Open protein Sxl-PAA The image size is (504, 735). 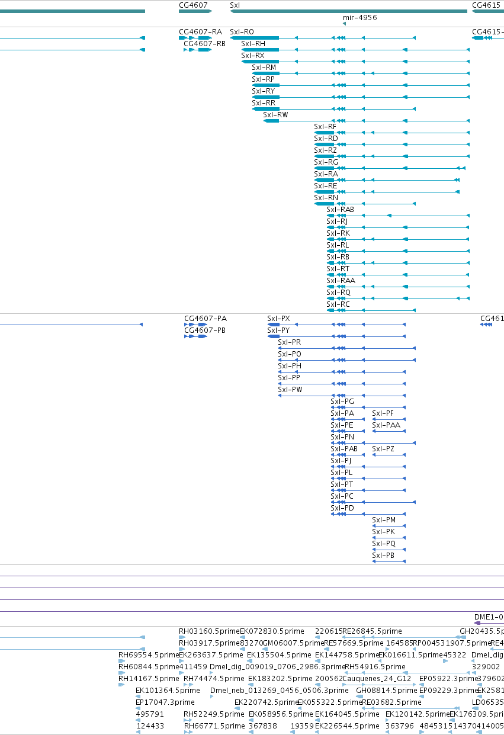click(386, 425)
